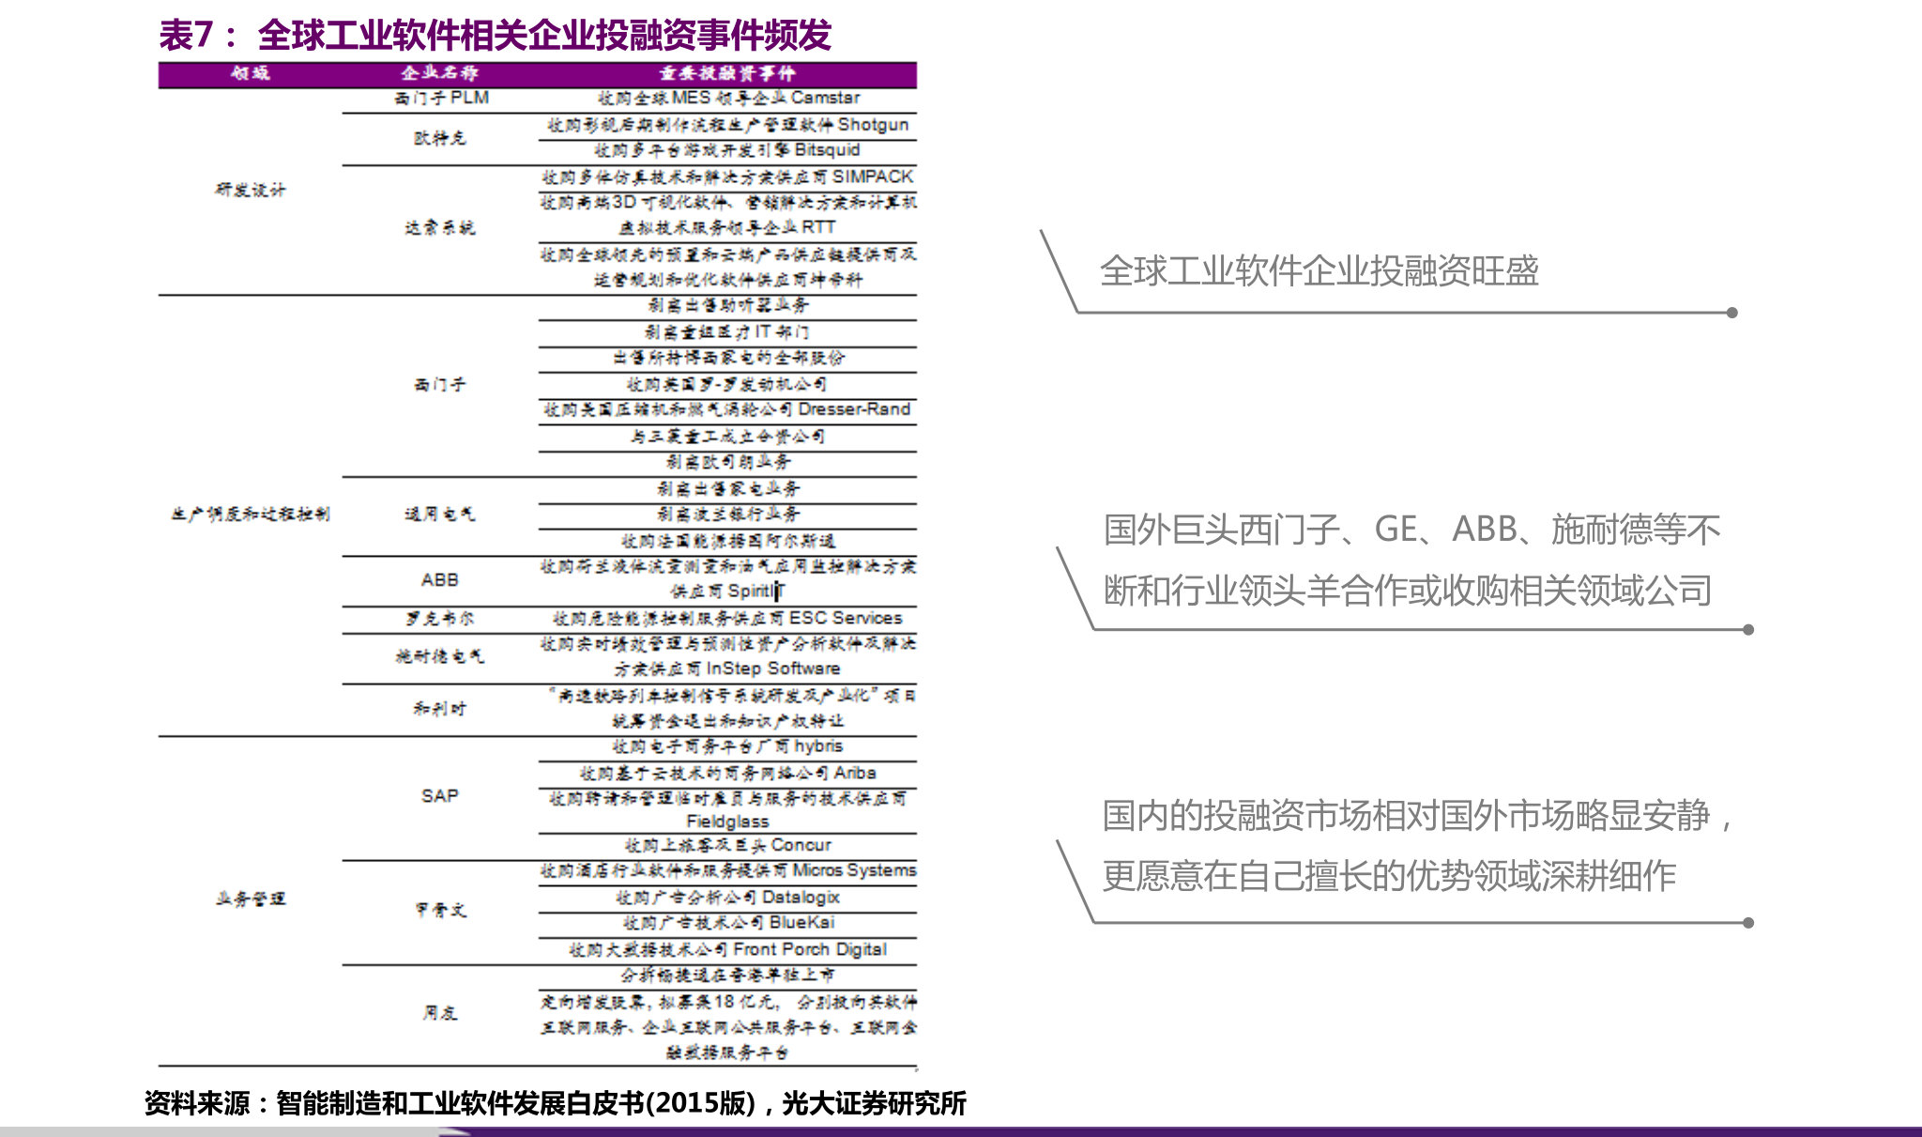Click the 重要投融资事件 column header

pos(727,73)
